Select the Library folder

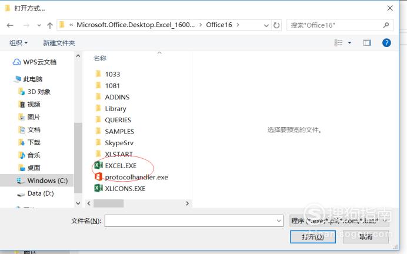pos(111,108)
